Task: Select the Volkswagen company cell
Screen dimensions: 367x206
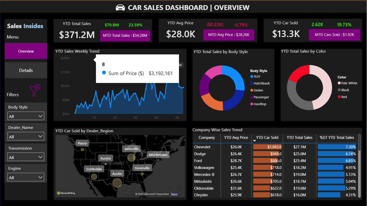Action: pyautogui.click(x=204, y=168)
